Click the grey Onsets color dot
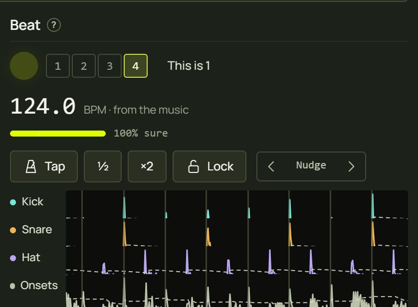The height and width of the screenshot is (307, 418). 12,286
